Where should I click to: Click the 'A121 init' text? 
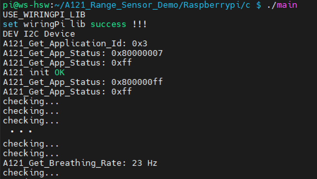point(26,73)
